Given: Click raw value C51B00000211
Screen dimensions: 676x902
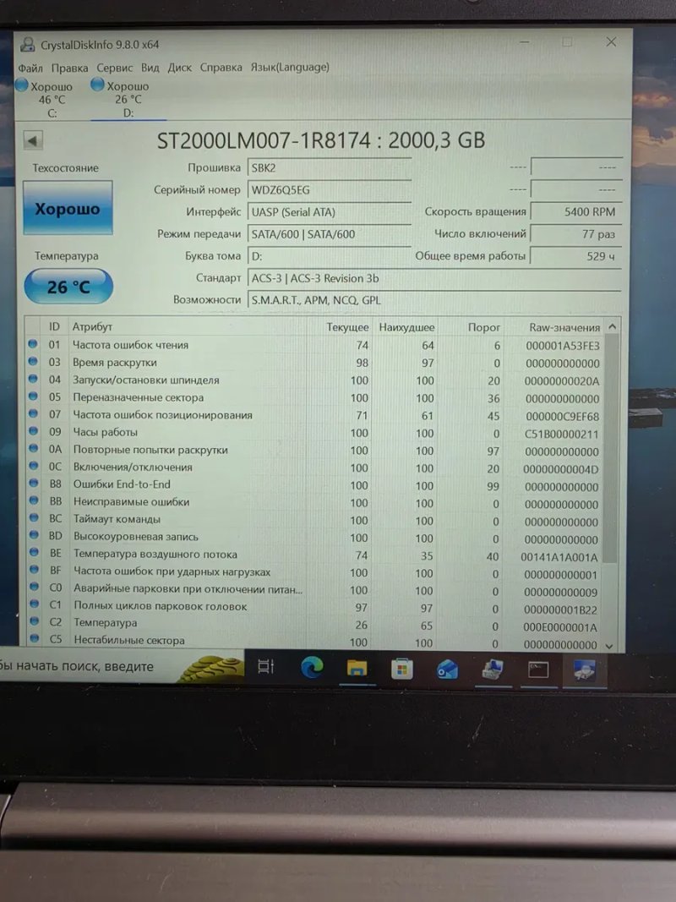Looking at the screenshot, I should click(561, 434).
